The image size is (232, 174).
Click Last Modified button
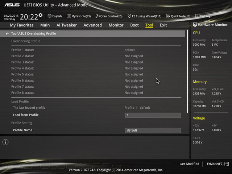189,164
